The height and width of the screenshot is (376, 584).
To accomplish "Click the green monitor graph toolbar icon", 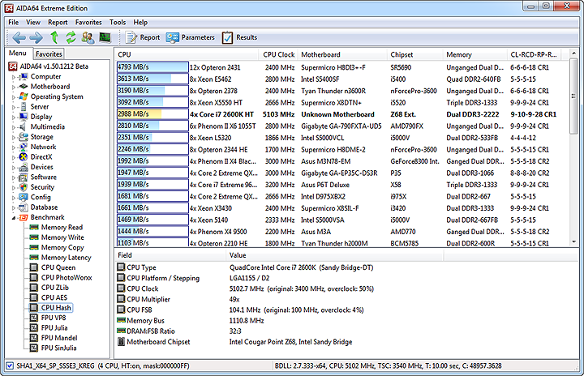I will click(x=105, y=37).
